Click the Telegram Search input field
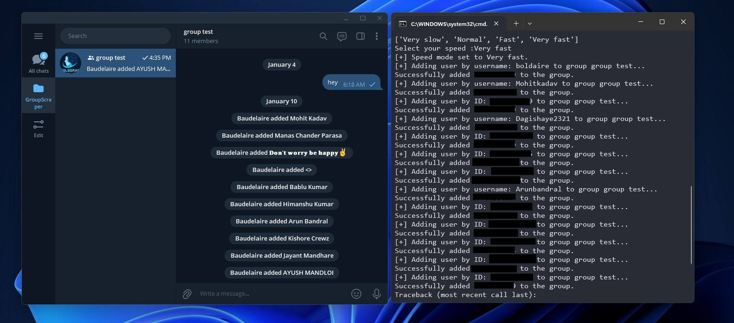Viewport: 734px width, 323px height. point(116,36)
